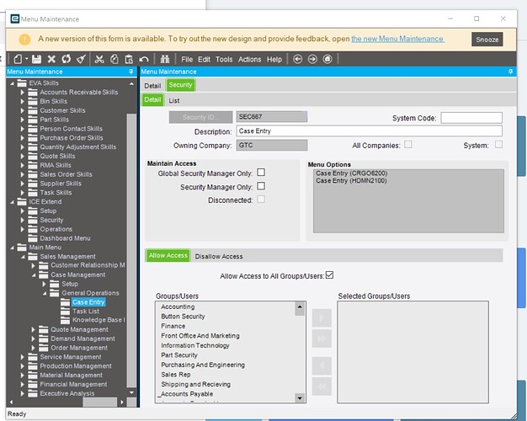Select Case Entry (CRGO6200) menu option
Viewport: 527px width, 421px height.
[351, 173]
